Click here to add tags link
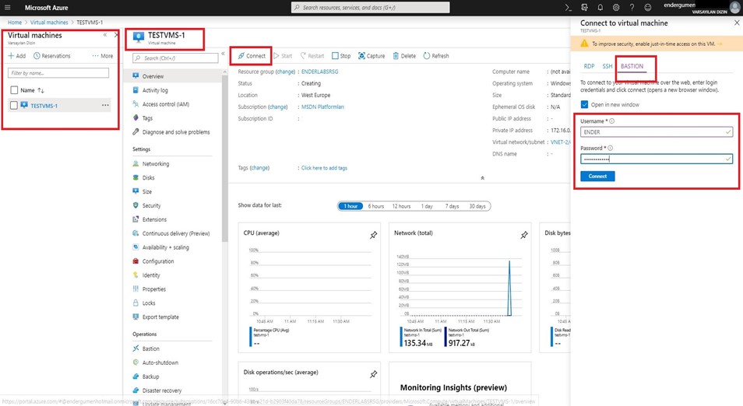 [x=324, y=168]
